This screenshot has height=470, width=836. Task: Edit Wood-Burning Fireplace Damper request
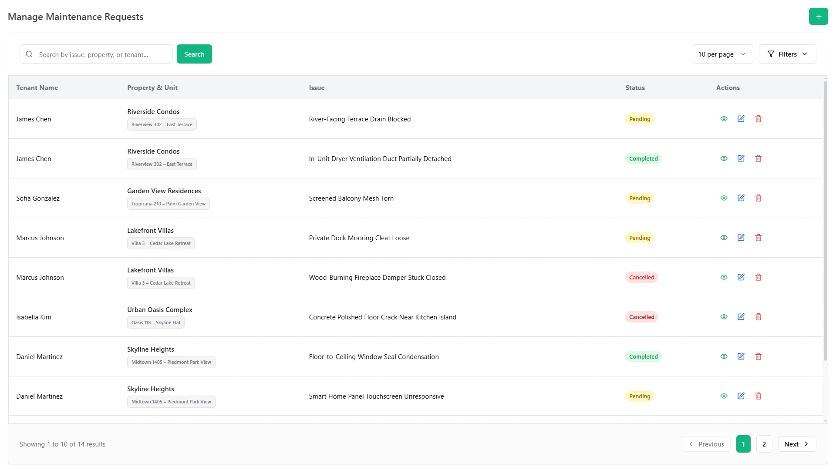pos(741,277)
